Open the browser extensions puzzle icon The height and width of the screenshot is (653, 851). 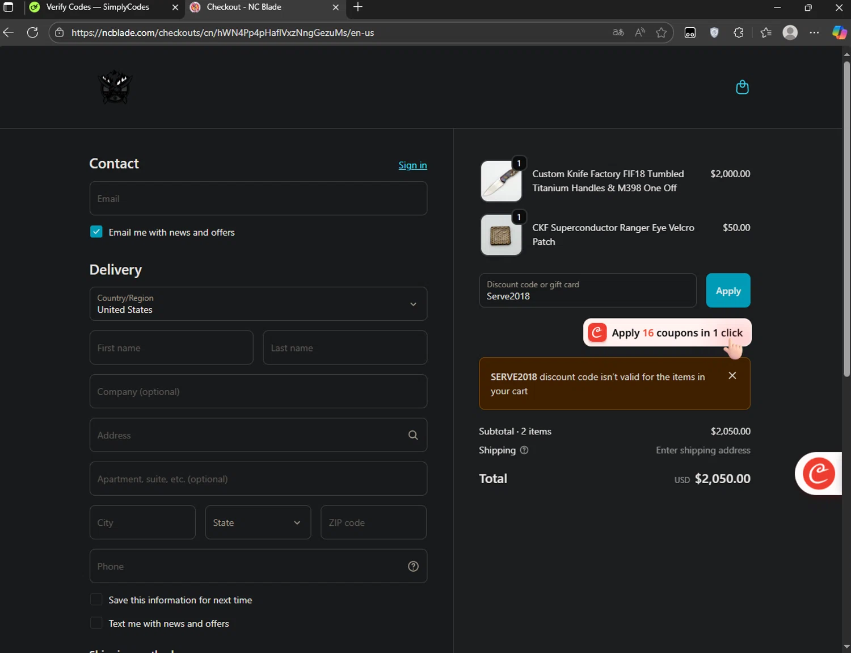click(739, 32)
